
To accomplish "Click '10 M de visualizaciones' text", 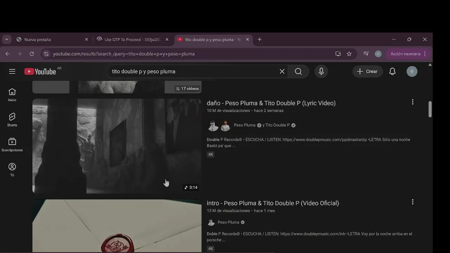I will click(229, 111).
